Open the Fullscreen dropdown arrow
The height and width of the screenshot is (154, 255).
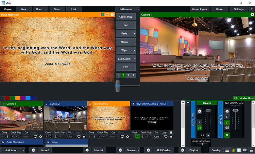(x=138, y=9)
